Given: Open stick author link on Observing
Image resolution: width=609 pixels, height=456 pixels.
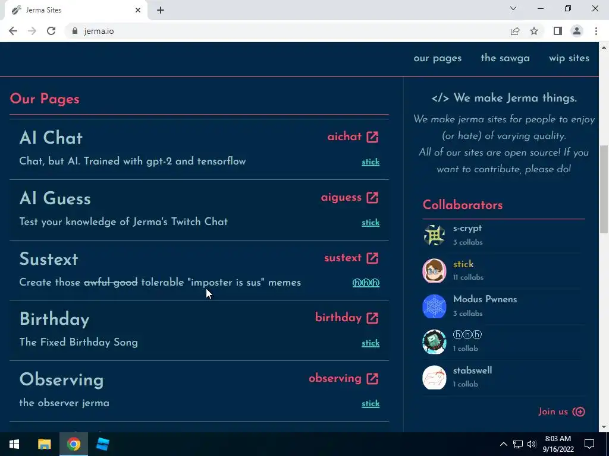Looking at the screenshot, I should (x=371, y=404).
